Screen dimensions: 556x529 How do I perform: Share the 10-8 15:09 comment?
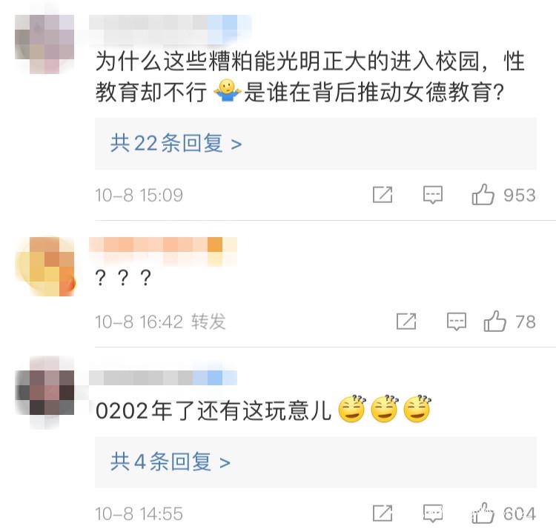click(383, 195)
